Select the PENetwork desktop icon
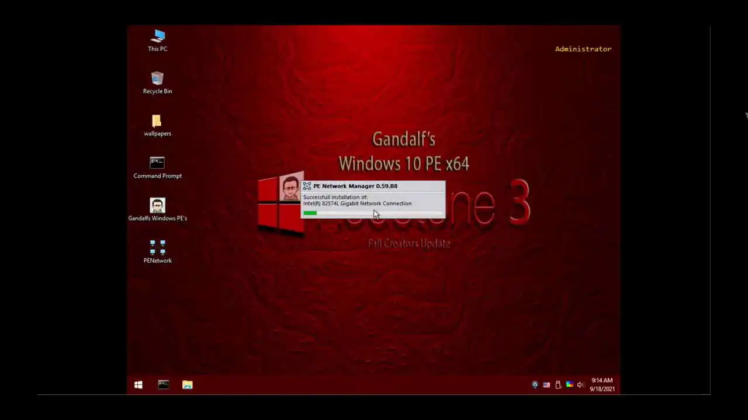 tap(157, 252)
